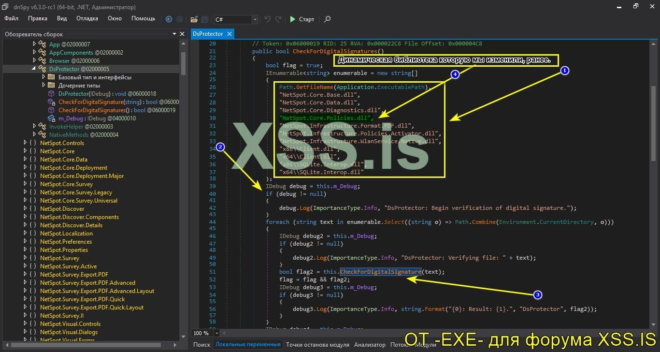The width and height of the screenshot is (660, 352).
Task: Click the Старт button label
Action: point(307,19)
